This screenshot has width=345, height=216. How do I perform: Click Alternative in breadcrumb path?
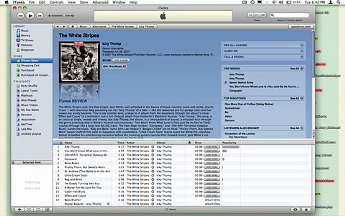click(99, 26)
